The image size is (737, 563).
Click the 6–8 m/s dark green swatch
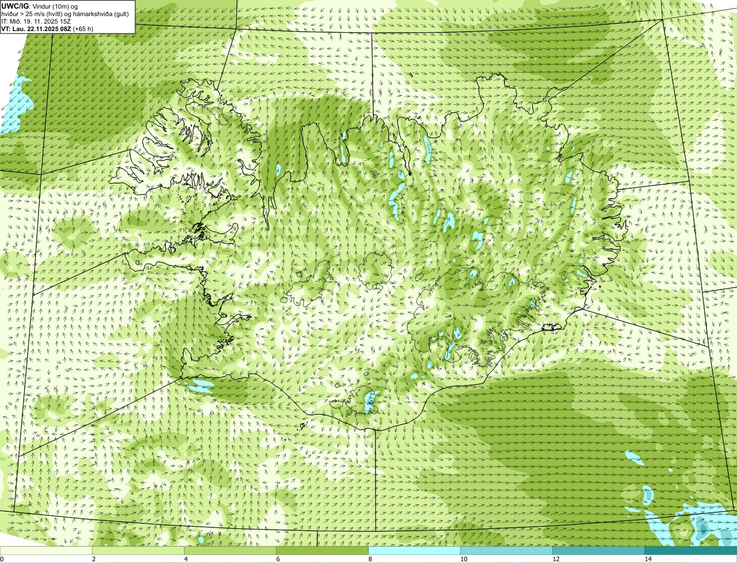pyautogui.click(x=322, y=550)
